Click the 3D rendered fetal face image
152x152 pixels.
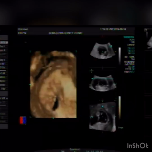[x=53, y=84]
